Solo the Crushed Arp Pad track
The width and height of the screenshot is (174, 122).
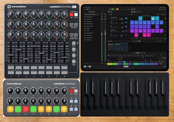coord(114,19)
